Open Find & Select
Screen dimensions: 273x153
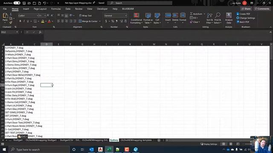[218, 18]
